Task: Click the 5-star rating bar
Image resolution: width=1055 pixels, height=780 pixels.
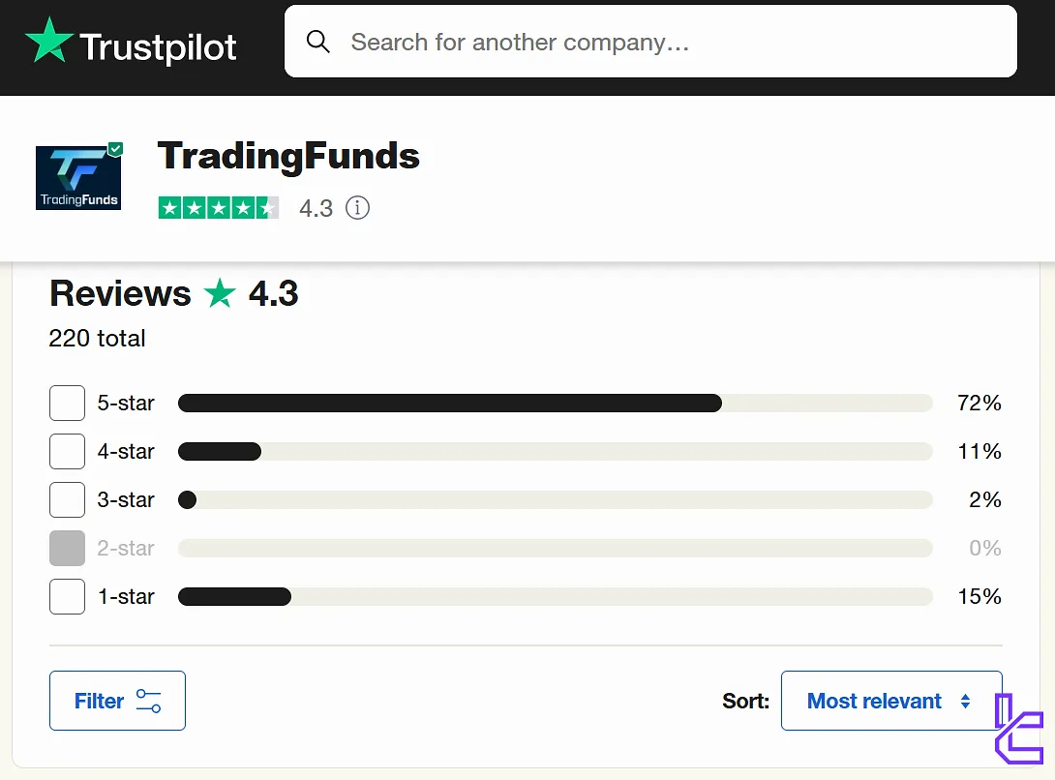Action: [555, 404]
